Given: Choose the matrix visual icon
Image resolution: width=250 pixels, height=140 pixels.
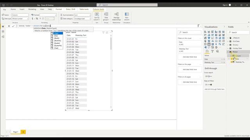Looking at the screenshot, I should coord(212,44).
